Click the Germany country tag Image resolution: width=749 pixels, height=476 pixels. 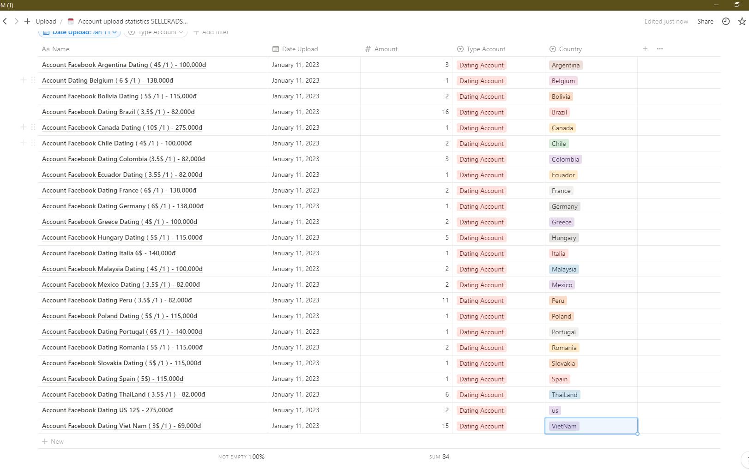(x=565, y=206)
